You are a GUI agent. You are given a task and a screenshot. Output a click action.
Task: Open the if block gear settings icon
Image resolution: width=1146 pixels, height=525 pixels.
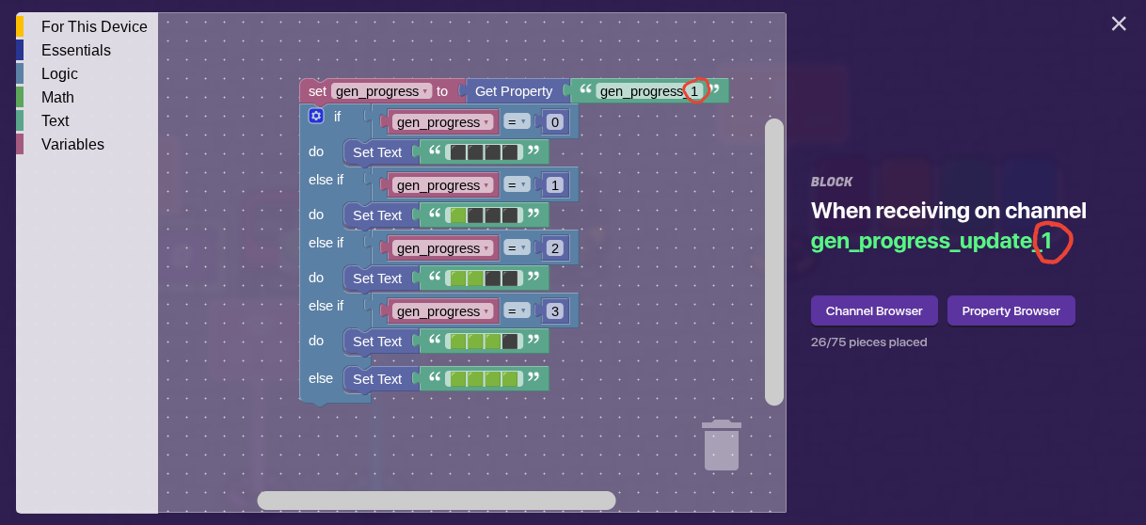[x=316, y=116]
